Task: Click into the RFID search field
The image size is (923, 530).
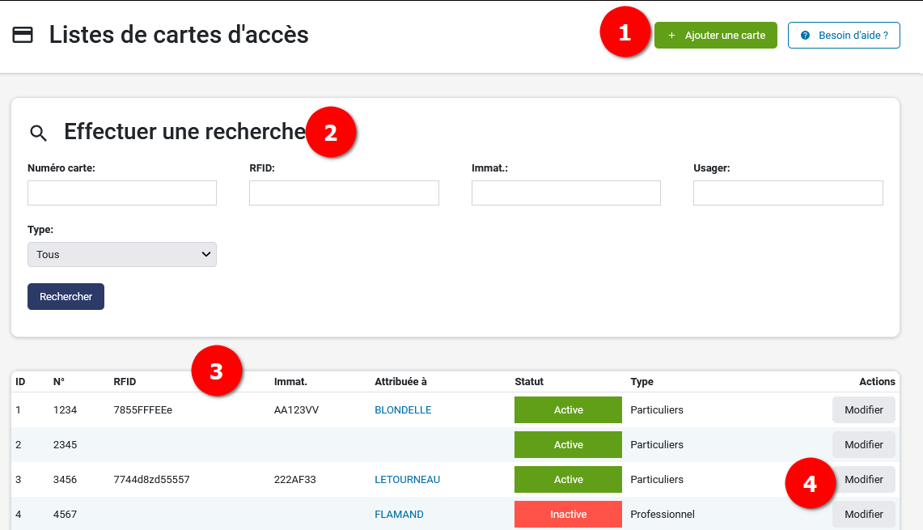Action: click(x=344, y=193)
